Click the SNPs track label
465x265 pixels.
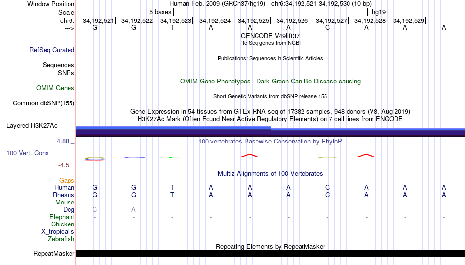pos(66,73)
